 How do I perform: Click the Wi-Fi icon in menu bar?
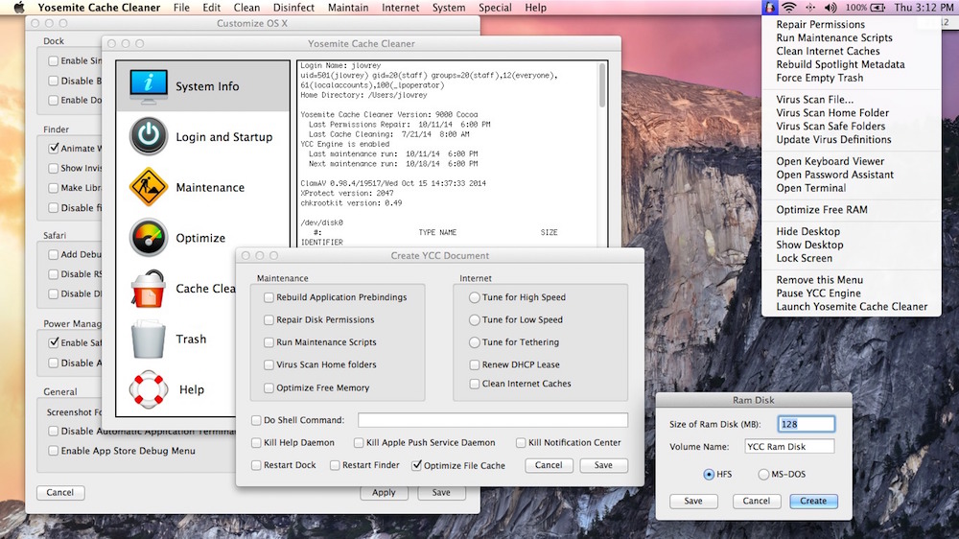[x=789, y=8]
